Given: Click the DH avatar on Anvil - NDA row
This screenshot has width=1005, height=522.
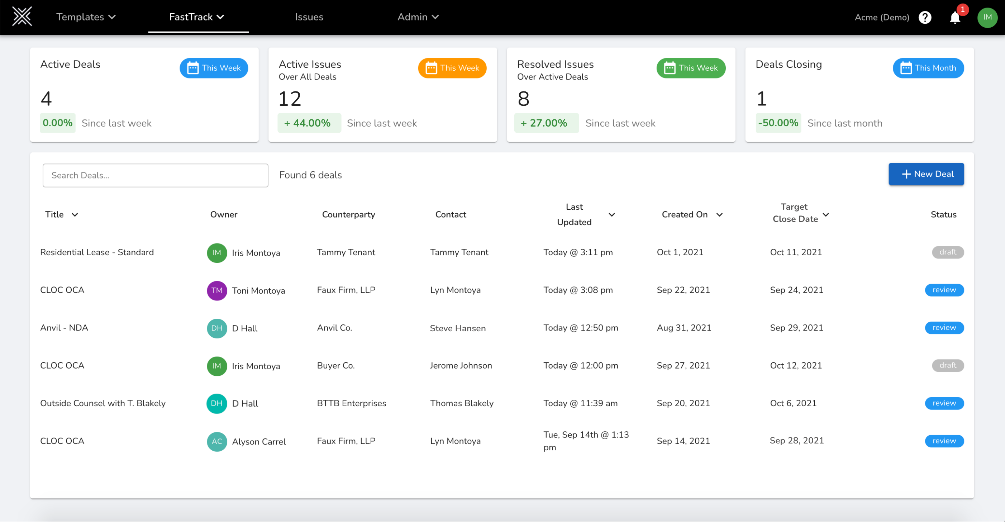Looking at the screenshot, I should click(x=216, y=328).
